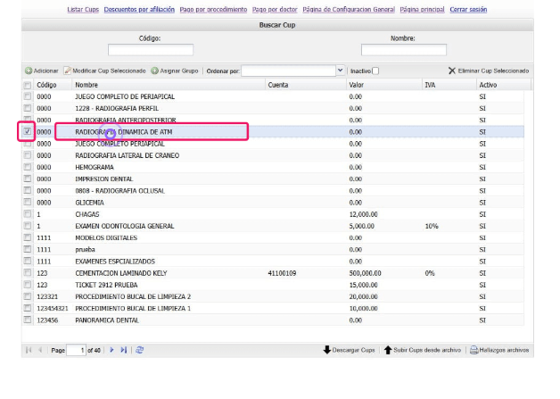This screenshot has height=399, width=560.
Task: Click Descargar Cups download arrow
Action: tap(326, 350)
